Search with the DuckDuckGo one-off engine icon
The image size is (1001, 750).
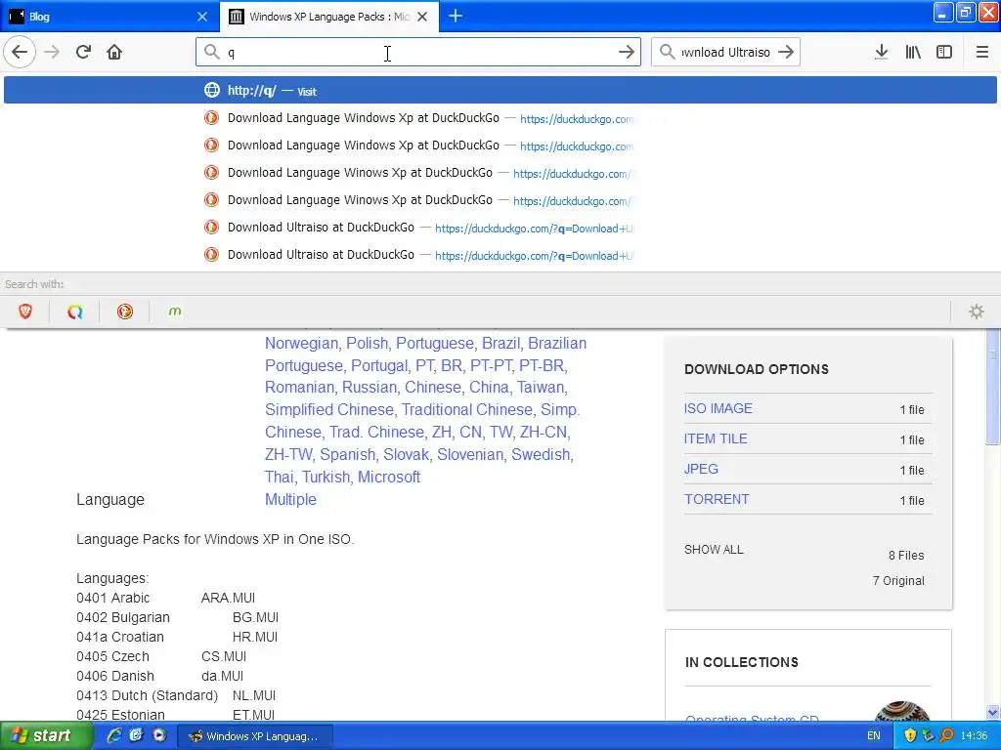pyautogui.click(x=124, y=312)
